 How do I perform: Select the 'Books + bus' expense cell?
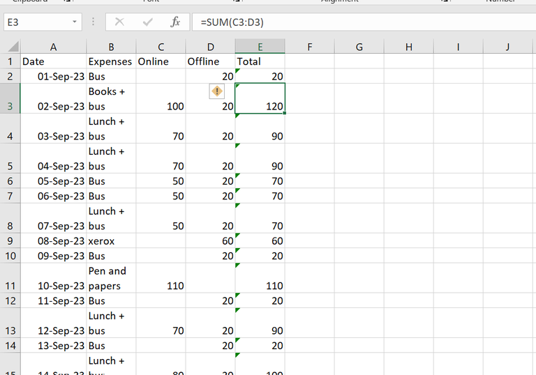(111, 99)
